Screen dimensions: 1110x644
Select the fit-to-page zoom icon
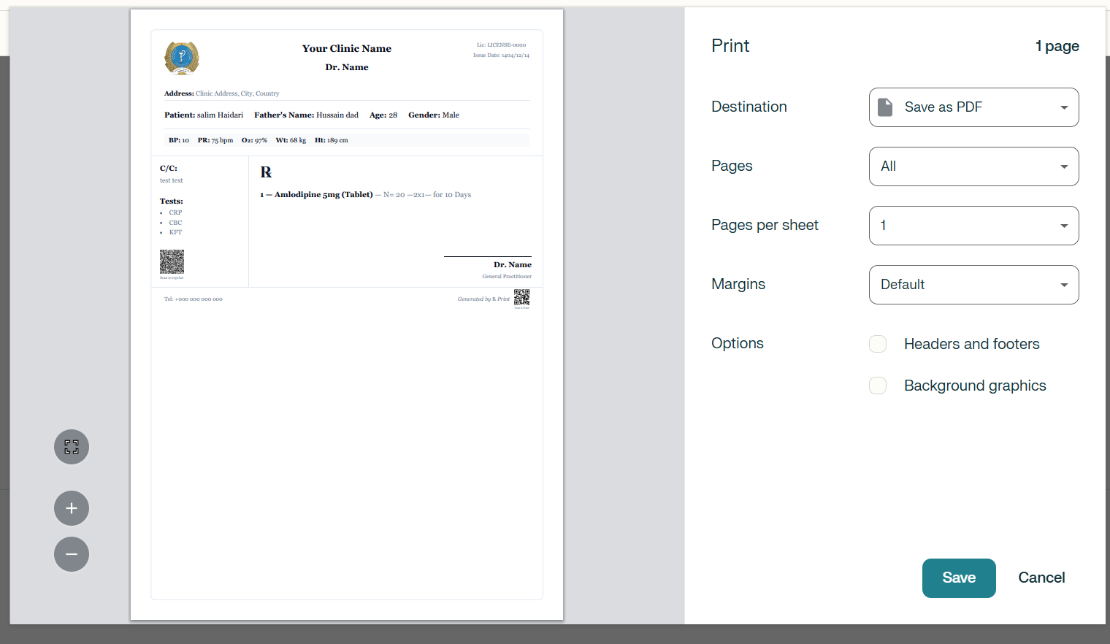(x=71, y=447)
